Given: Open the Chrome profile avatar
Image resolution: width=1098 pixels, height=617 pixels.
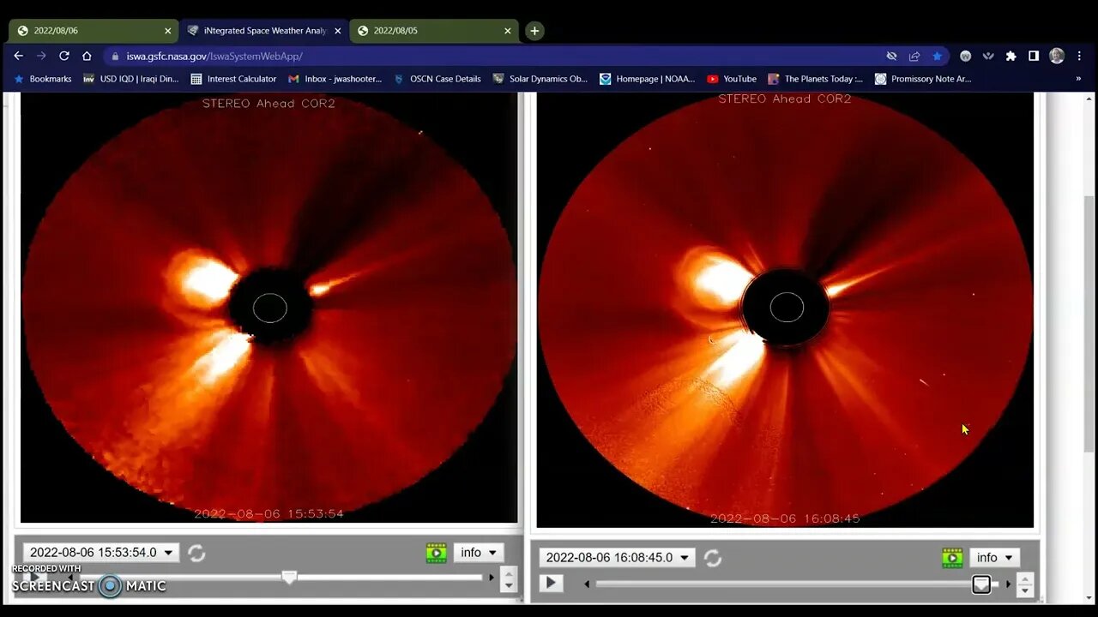Looking at the screenshot, I should point(1057,56).
